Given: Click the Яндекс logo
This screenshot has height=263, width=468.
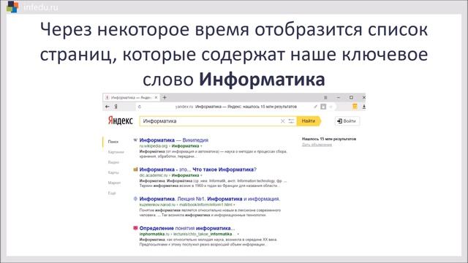Looking at the screenshot, I should pyautogui.click(x=120, y=121).
